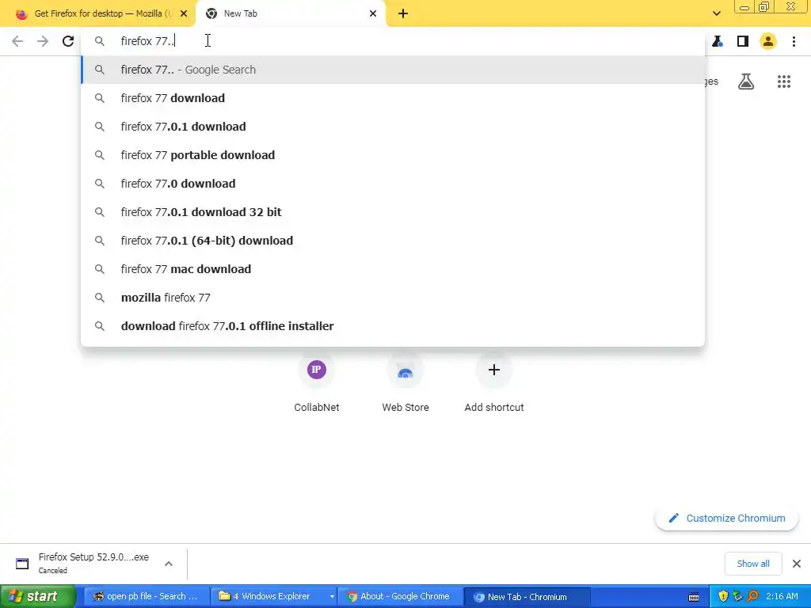Viewport: 811px width, 608px height.
Task: Open the Google apps grid icon
Action: 783,82
